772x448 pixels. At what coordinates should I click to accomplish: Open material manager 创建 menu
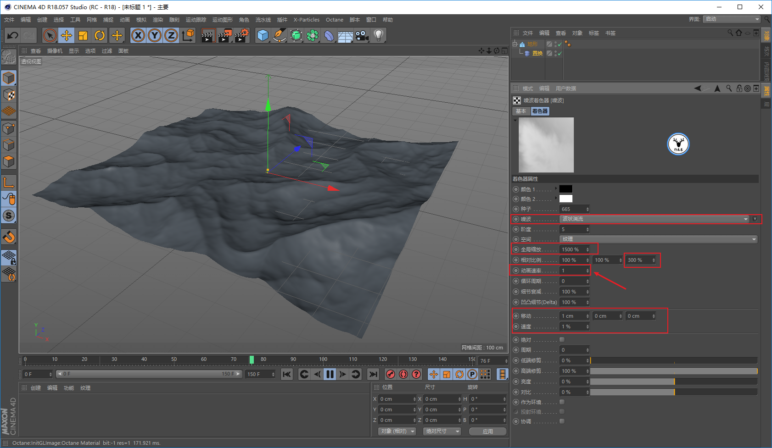(36, 388)
